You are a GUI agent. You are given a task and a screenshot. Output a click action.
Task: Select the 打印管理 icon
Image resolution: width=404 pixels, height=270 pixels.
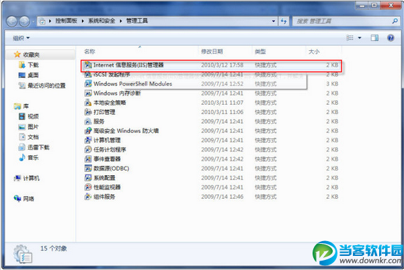pyautogui.click(x=88, y=112)
